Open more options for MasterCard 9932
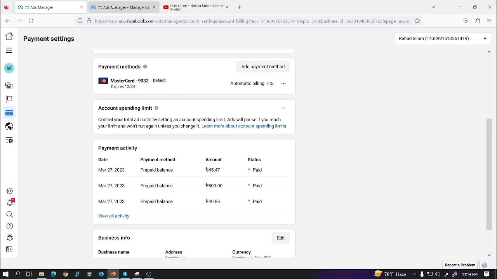The image size is (497, 279). tap(283, 83)
